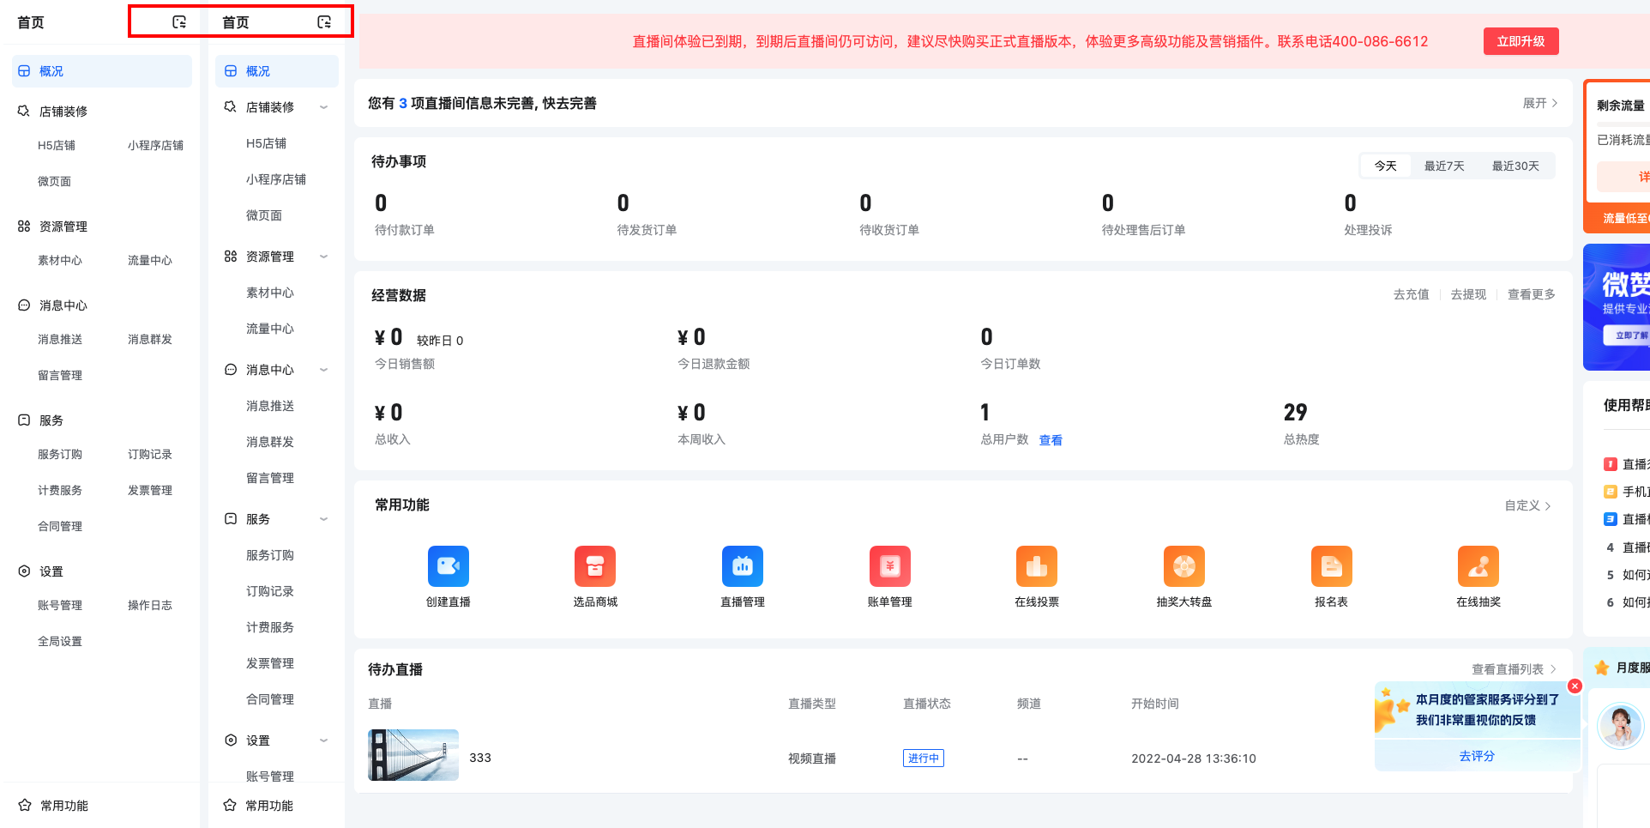Click the 直播管理 icon in common functions

[x=742, y=566]
